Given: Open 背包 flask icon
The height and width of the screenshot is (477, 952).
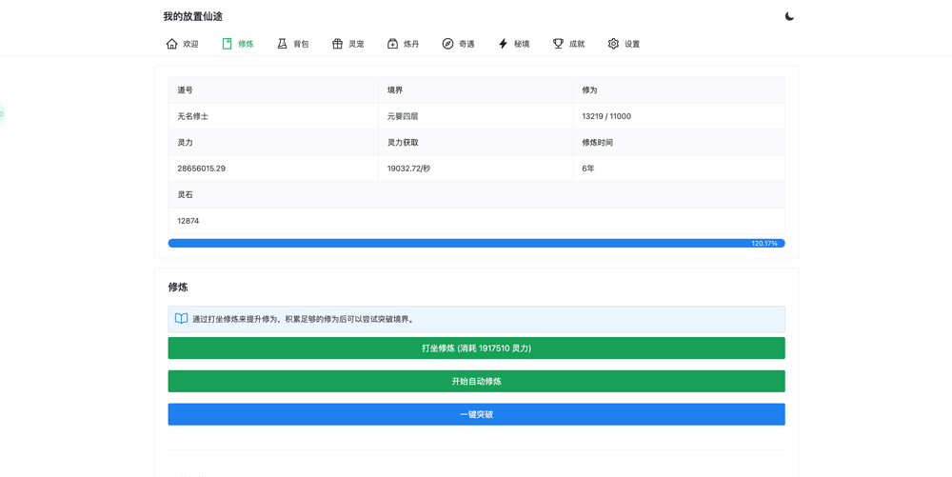Looking at the screenshot, I should tap(283, 44).
